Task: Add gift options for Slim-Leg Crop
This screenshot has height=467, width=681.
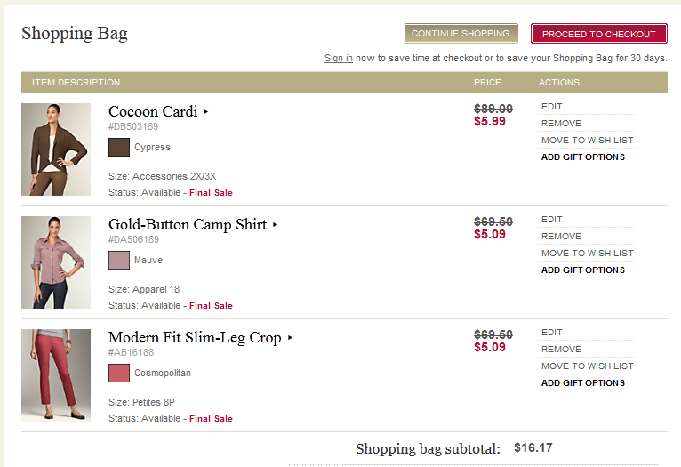Action: coord(582,383)
